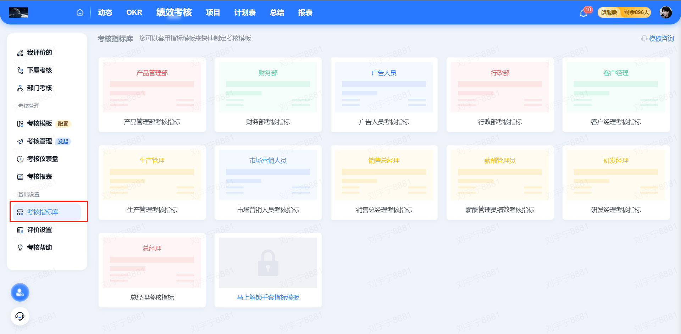Click the settings icon beside 评价设置
This screenshot has width=681, height=334.
pos(20,230)
